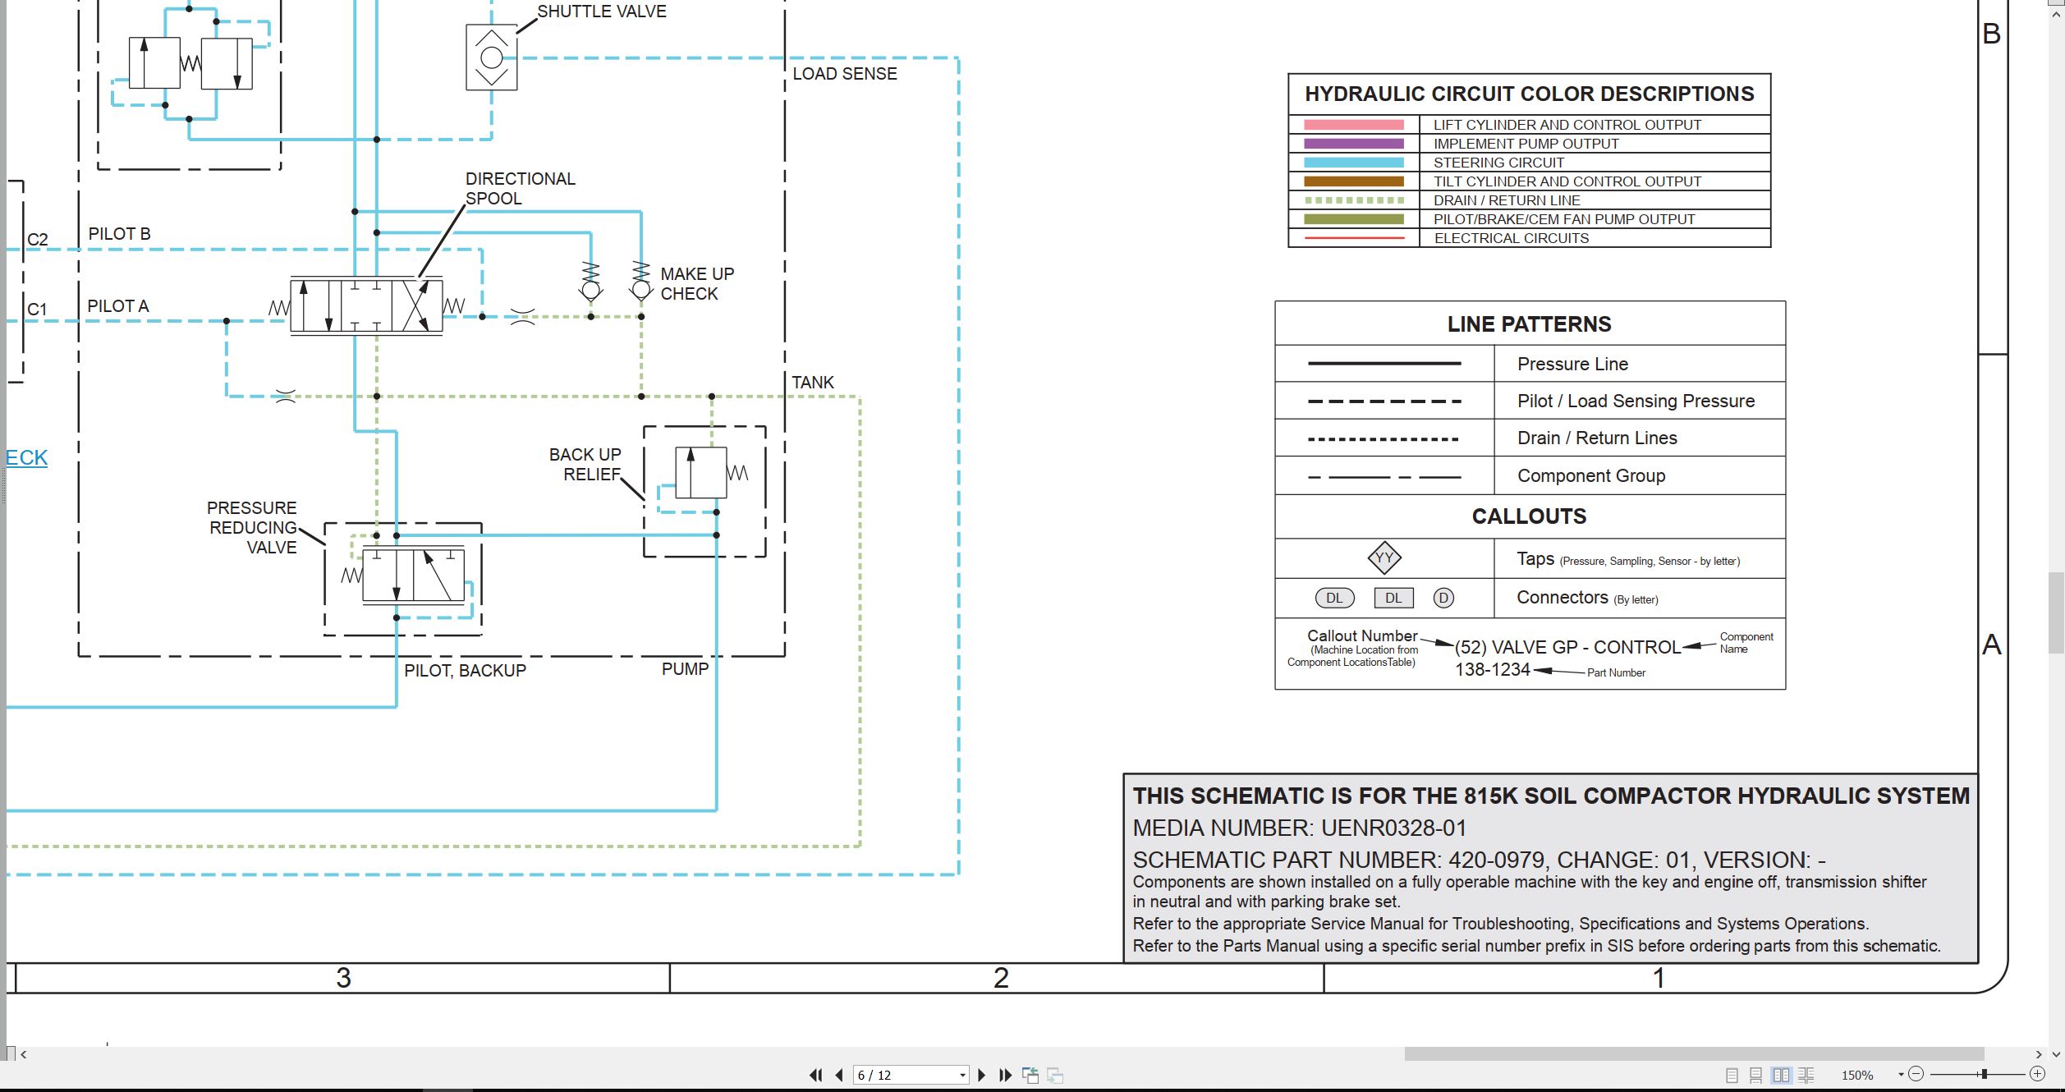The image size is (2065, 1092).
Task: Click the pressure reducing valve symbol
Action: click(413, 576)
